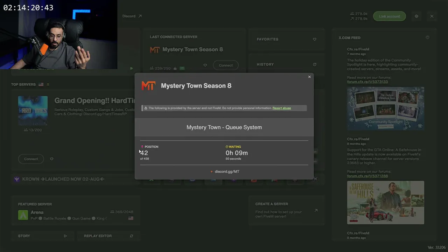
Task: Favorite the HardTimes server with the heart
Action: [x=51, y=159]
